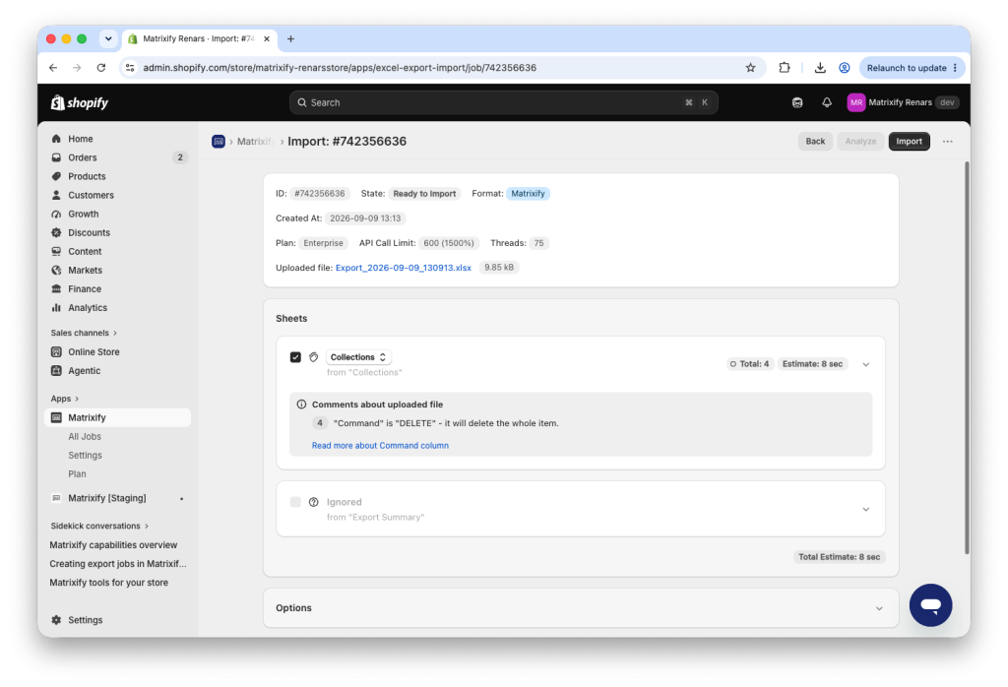Click the Back button
Screen dimensions: 1008x687
coord(815,142)
